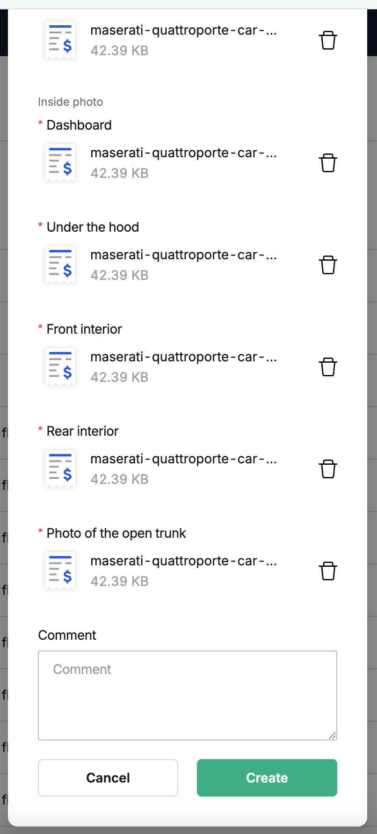The height and width of the screenshot is (834, 377).
Task: Click the green Create button
Action: pos(267,778)
